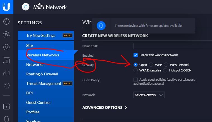Open the Insights icon in sidebar
This screenshot has height=122, width=212.
point(6,85)
